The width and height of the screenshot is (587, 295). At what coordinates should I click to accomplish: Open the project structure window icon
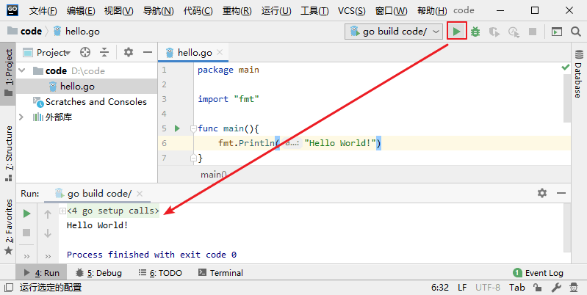click(x=557, y=32)
